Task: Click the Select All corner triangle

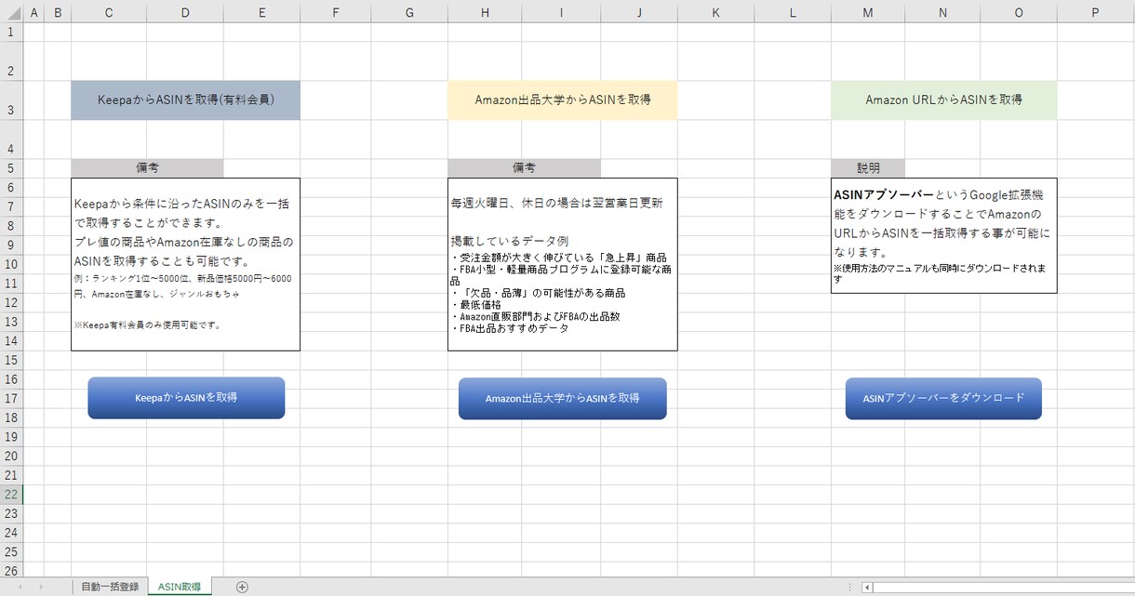Action: pos(11,11)
